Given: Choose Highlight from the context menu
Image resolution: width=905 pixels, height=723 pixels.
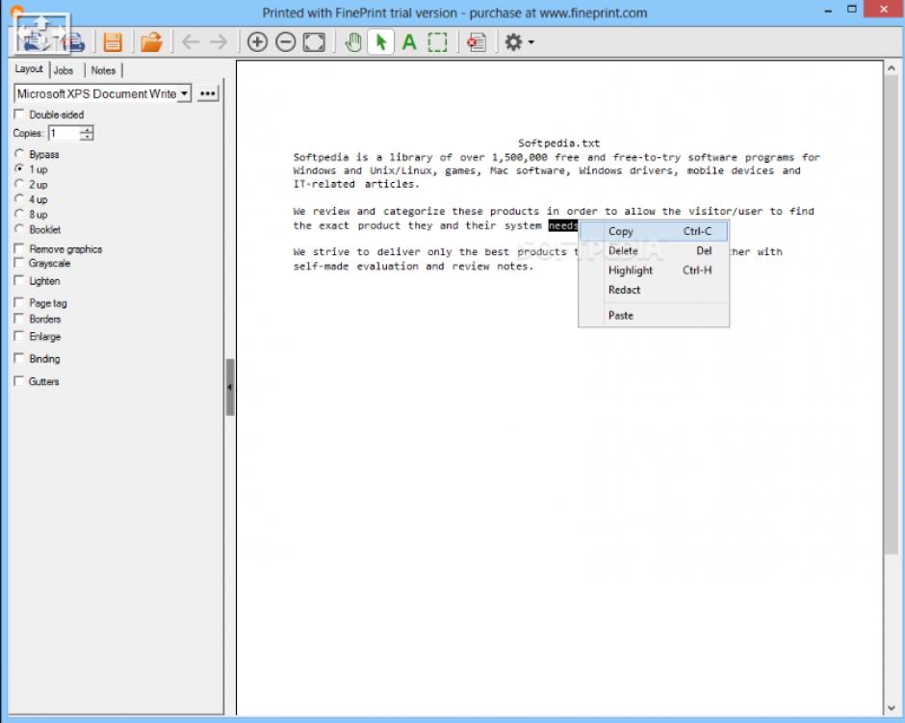Looking at the screenshot, I should [654, 271].
